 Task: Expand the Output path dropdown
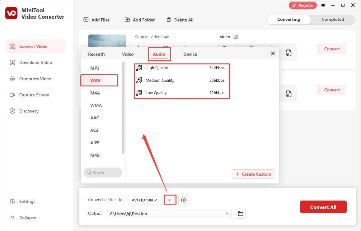click(227, 214)
